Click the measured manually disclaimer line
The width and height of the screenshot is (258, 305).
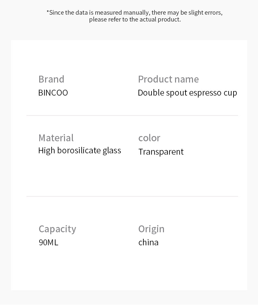tap(134, 13)
